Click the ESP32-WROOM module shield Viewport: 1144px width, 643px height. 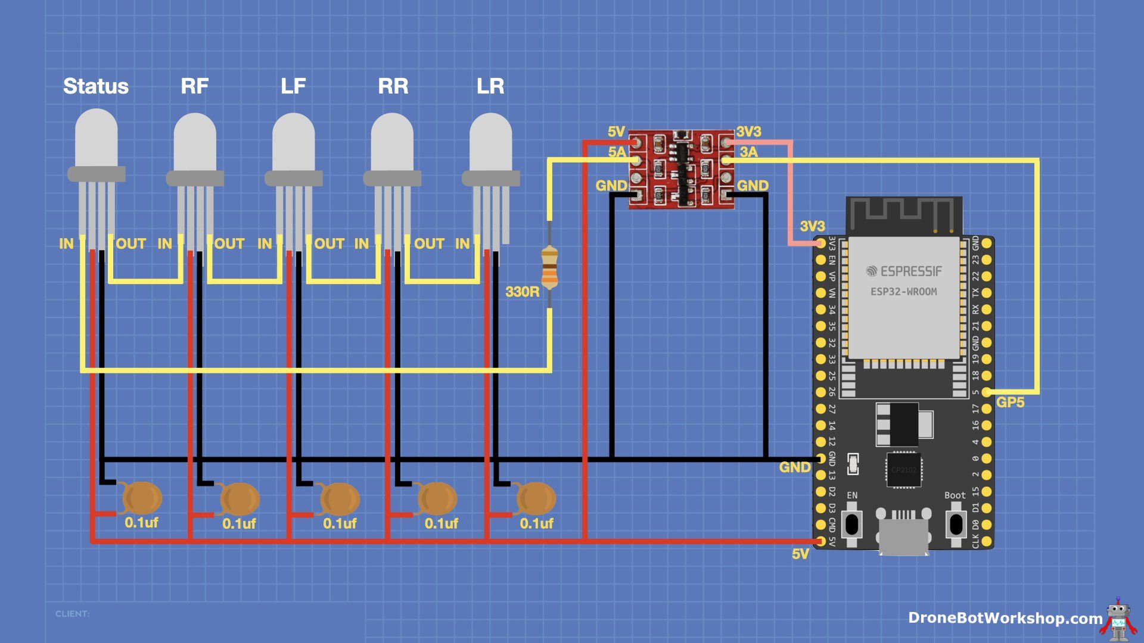pyautogui.click(x=903, y=298)
